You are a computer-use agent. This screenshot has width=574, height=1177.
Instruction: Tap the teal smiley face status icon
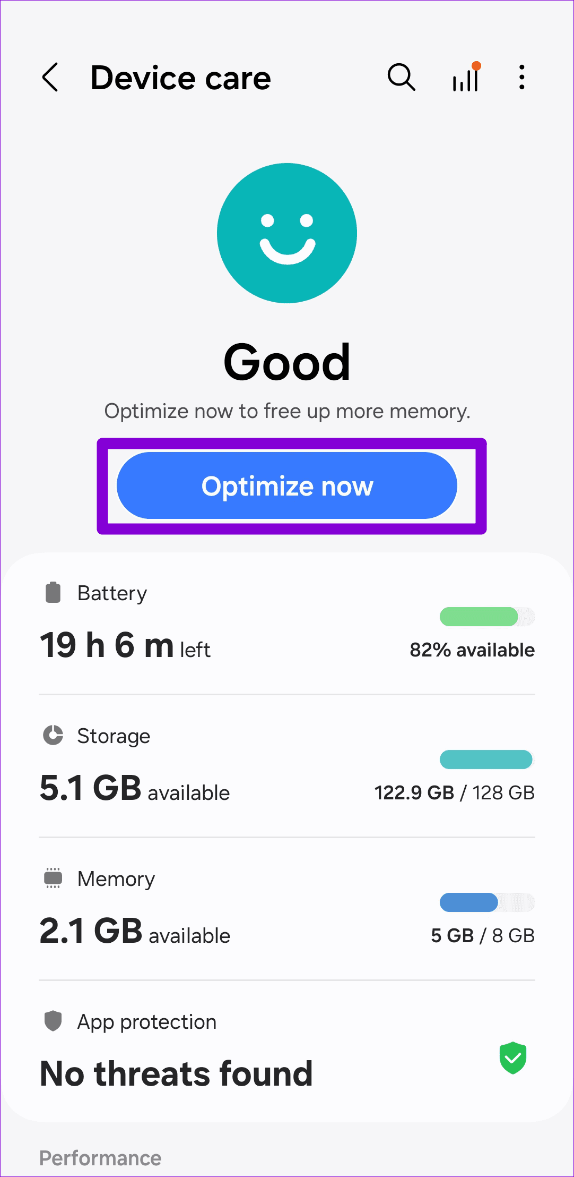pos(287,233)
